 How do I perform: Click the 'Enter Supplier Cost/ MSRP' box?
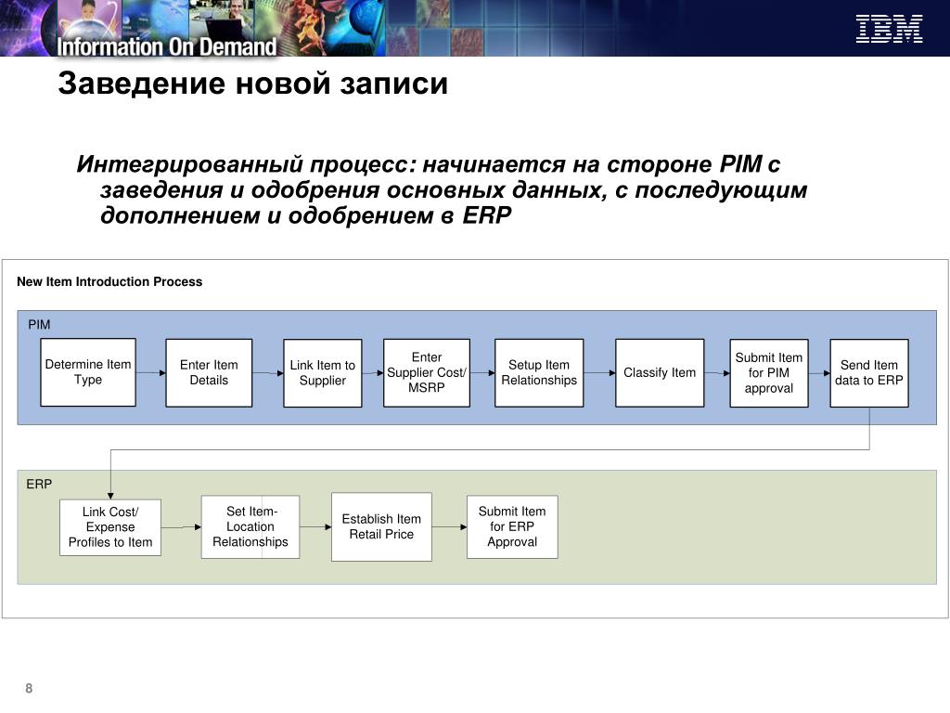point(427,373)
